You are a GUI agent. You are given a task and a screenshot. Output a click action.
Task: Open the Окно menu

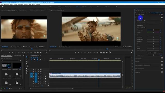point(33,4)
